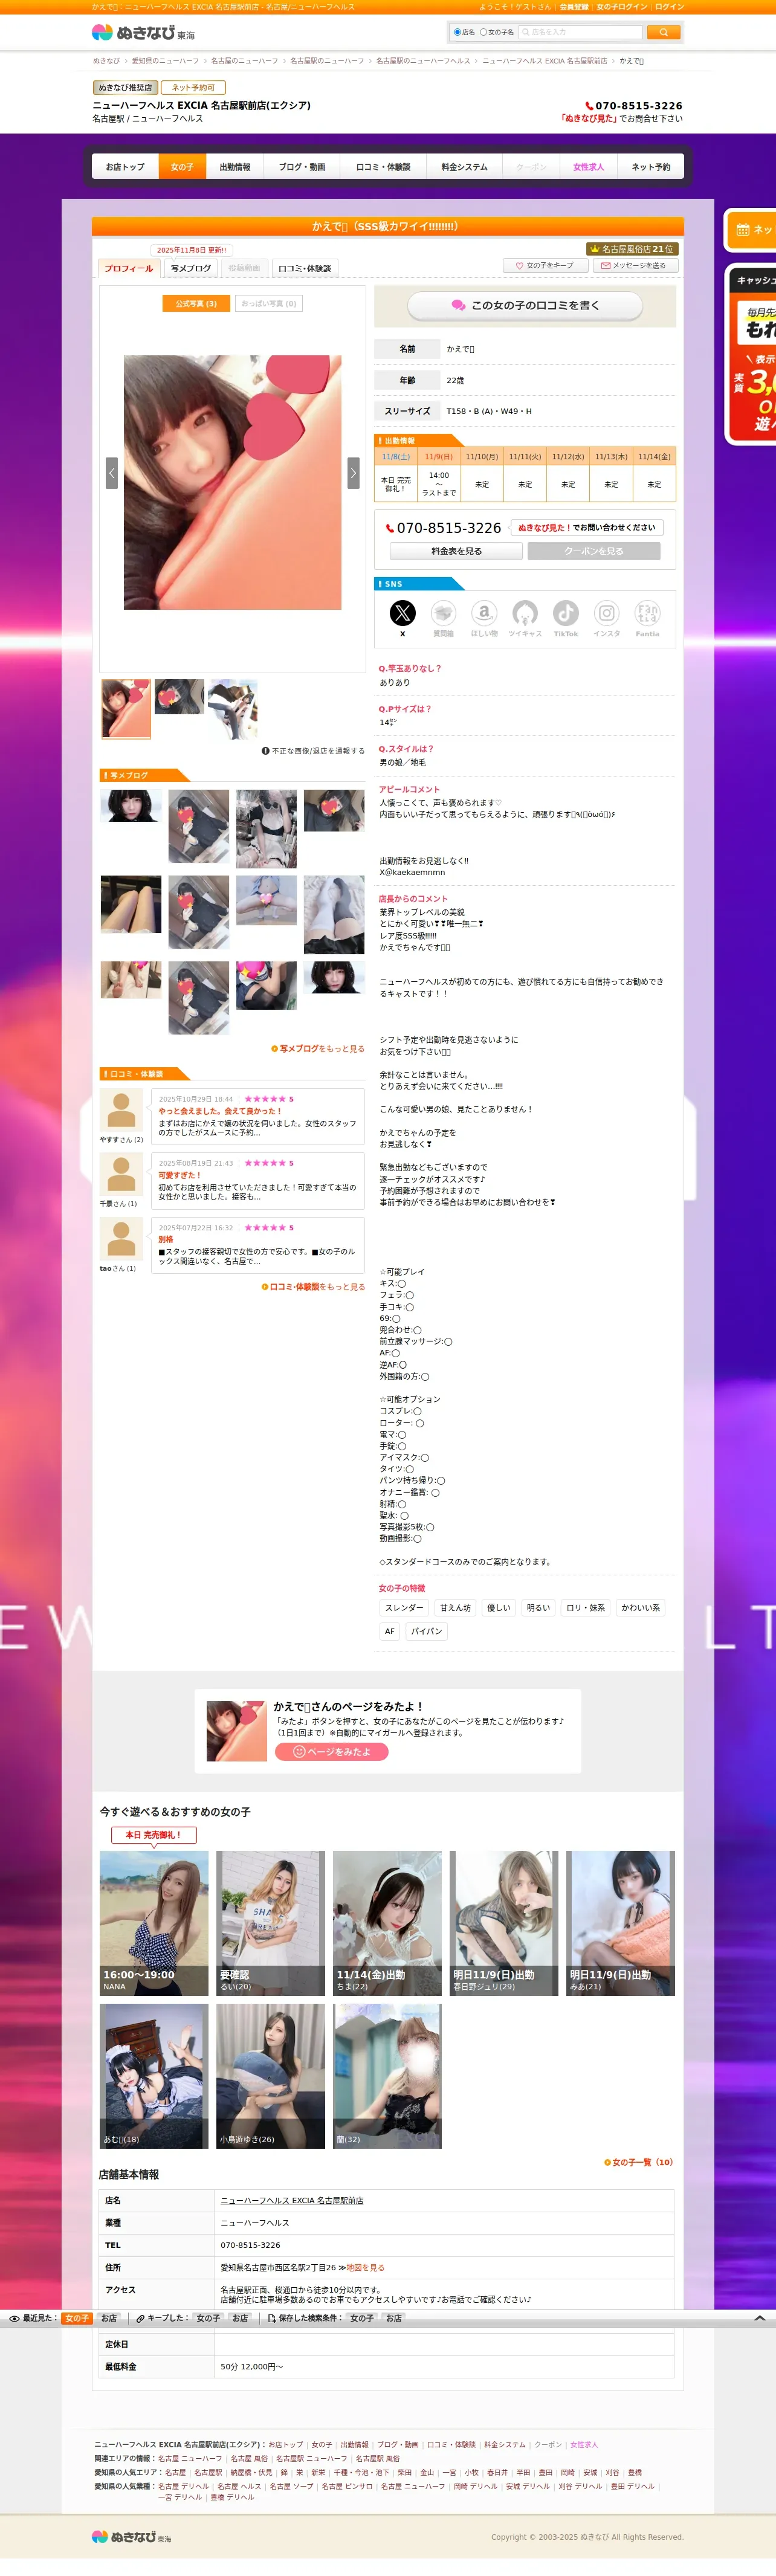Click the orange search magnifier button
The image size is (776, 2576).
pos(663,32)
